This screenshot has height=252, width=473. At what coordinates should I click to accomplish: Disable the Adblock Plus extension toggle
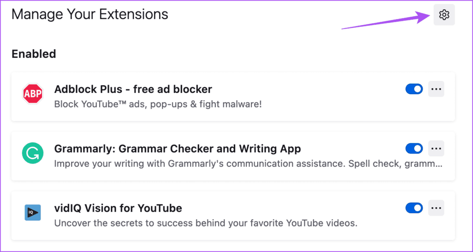pyautogui.click(x=414, y=89)
